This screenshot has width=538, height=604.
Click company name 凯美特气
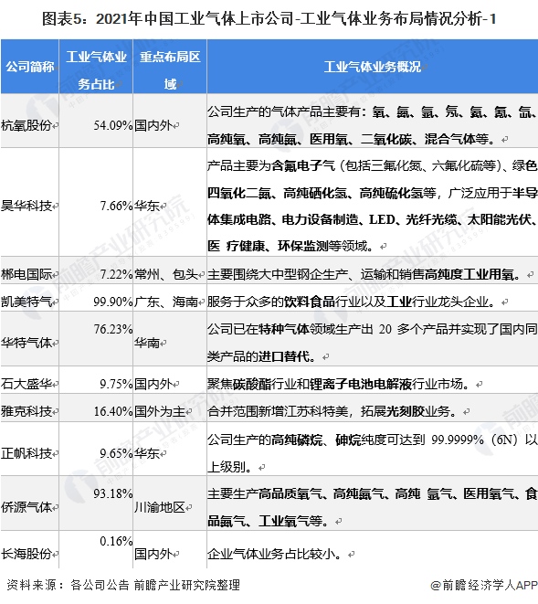coord(26,302)
